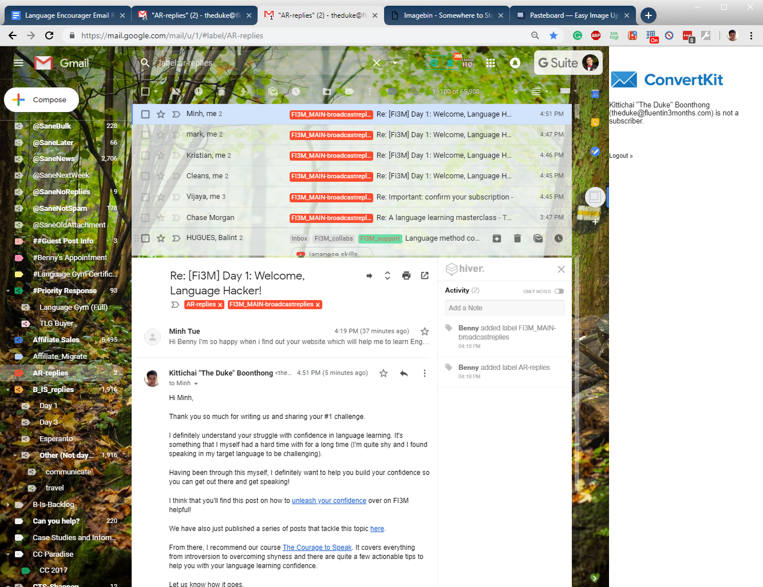This screenshot has height=587, width=763.
Task: Open the Google Tasks side panel icon
Action: pyautogui.click(x=595, y=151)
